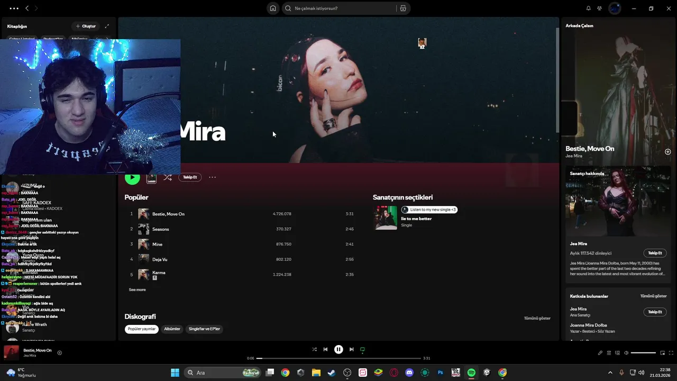Go back with the left arrow

point(27,8)
